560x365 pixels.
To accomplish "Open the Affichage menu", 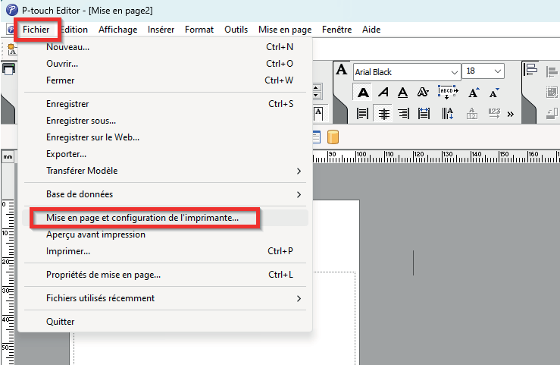I will point(118,30).
